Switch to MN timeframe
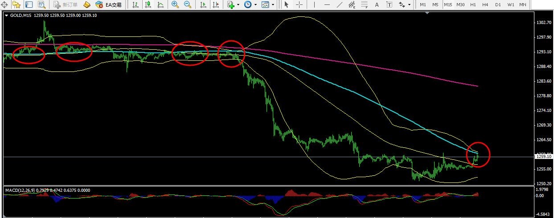Viewport: 554px width, 218px height. (523, 5)
